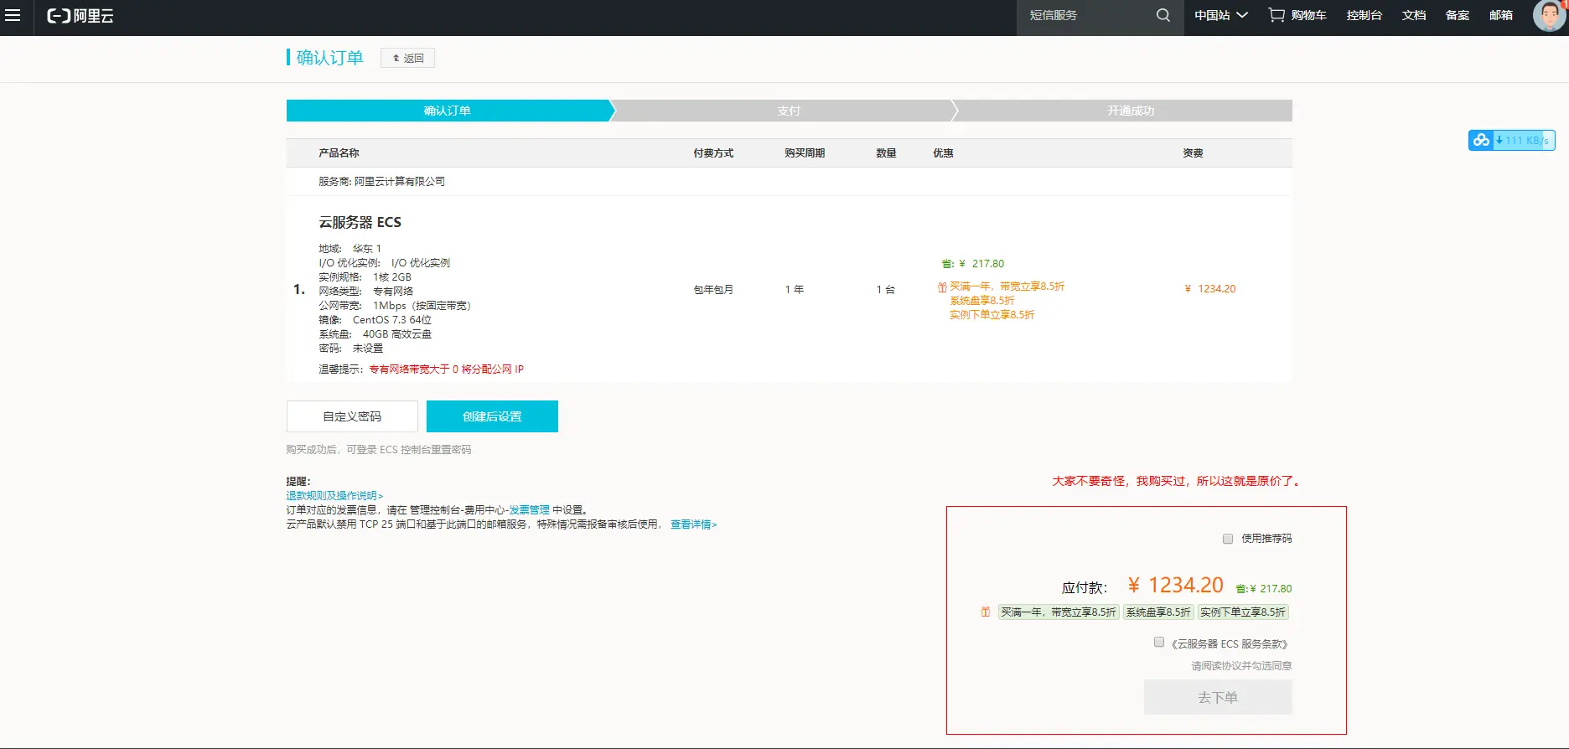Click the 专有网络带宽大于 0 将分配公网 IP tip

[446, 369]
